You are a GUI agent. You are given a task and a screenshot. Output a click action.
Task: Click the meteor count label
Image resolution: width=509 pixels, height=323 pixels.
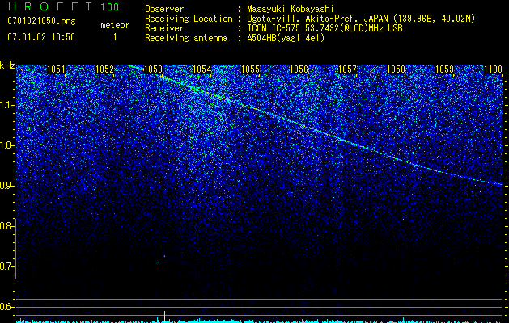pyautogui.click(x=115, y=25)
